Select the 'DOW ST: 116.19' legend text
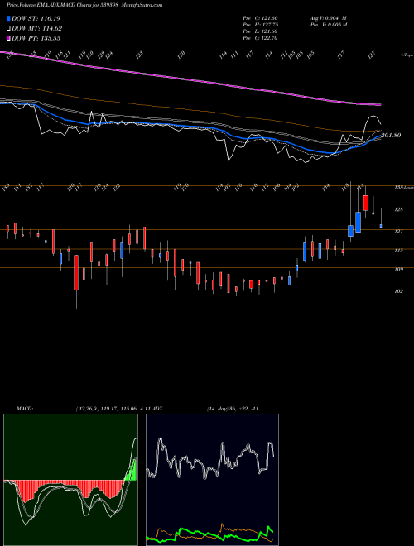414x546 pixels. click(36, 18)
